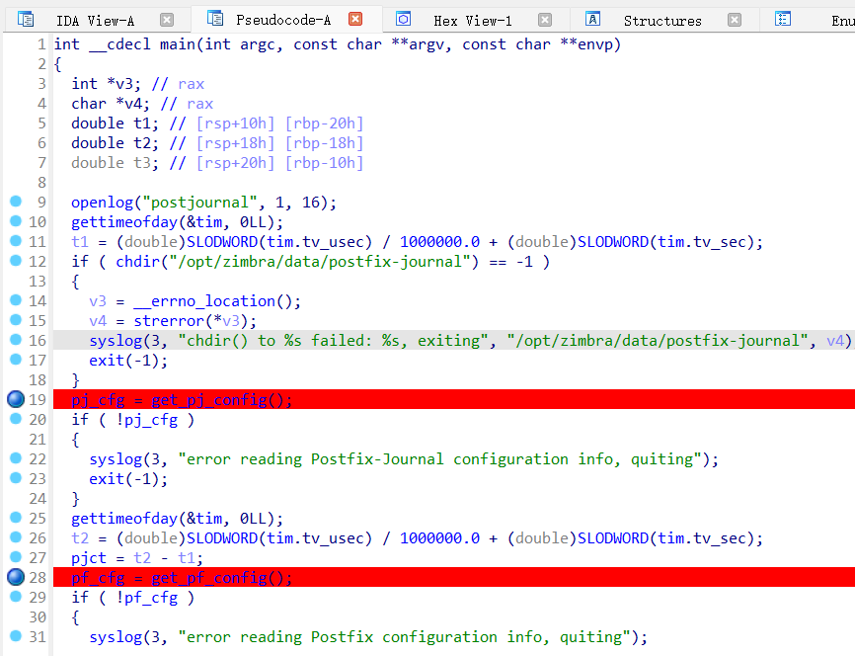Click the t1 declaration on line 5
Viewport: 855px width, 656px height.
pyautogui.click(x=142, y=123)
